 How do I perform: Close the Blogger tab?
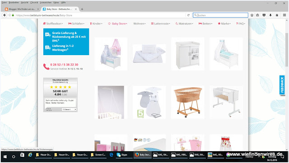click(38, 9)
